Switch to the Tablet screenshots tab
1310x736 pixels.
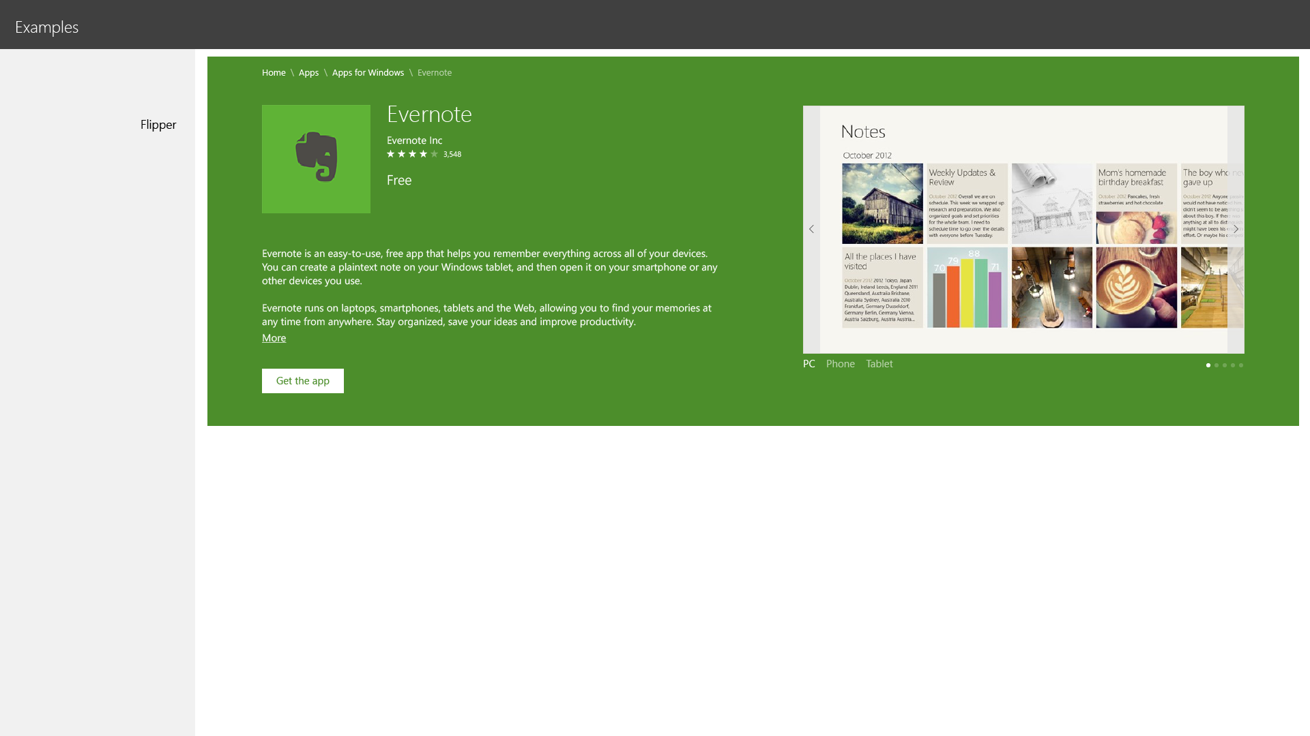tap(879, 364)
